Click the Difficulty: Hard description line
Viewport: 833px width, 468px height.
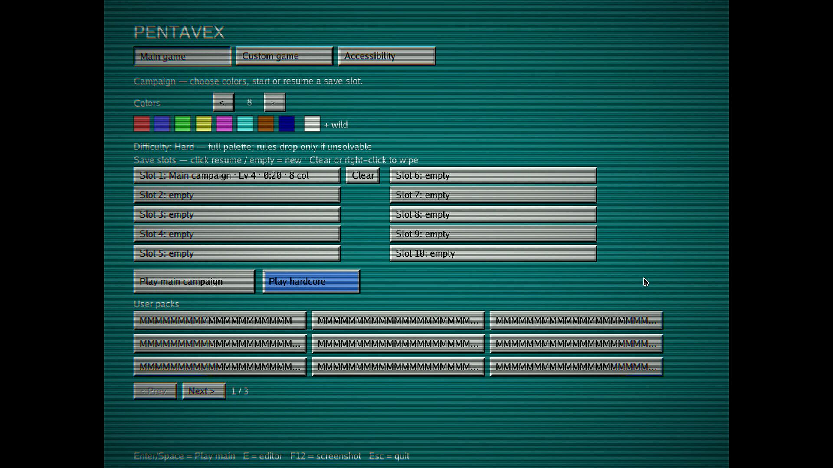(253, 147)
